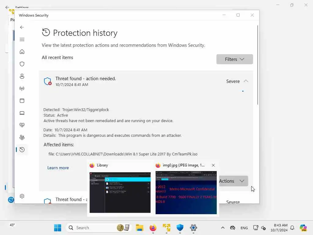This screenshot has height=235, width=313.
Task: Open File Explorer from taskbar
Action: [139, 228]
